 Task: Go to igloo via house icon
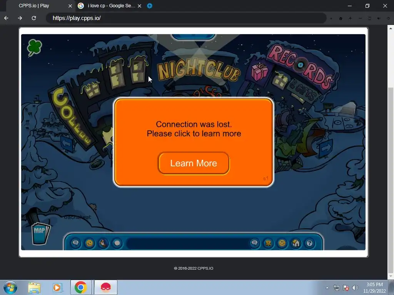pyautogui.click(x=296, y=243)
